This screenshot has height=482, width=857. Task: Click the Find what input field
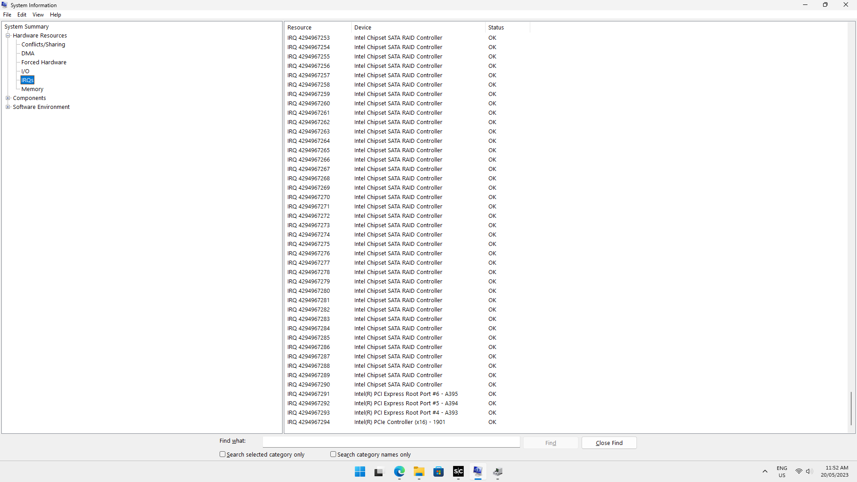point(391,442)
